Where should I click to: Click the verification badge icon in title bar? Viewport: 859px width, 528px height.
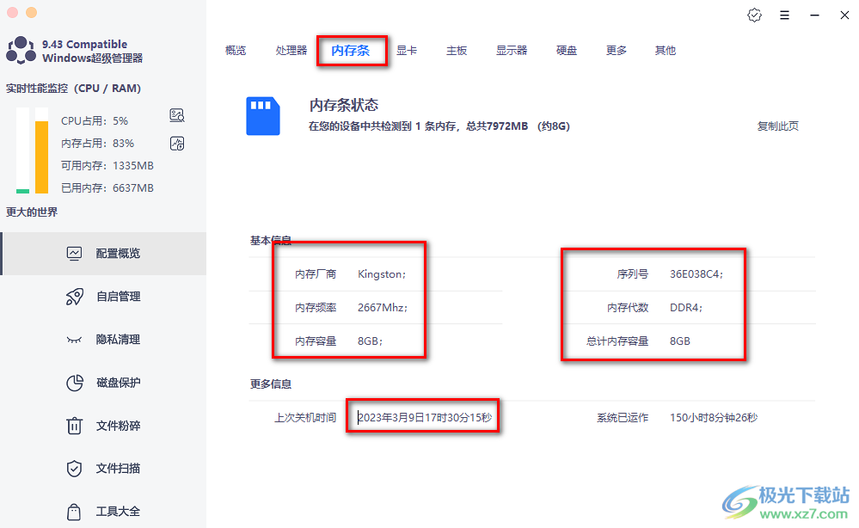pos(754,15)
